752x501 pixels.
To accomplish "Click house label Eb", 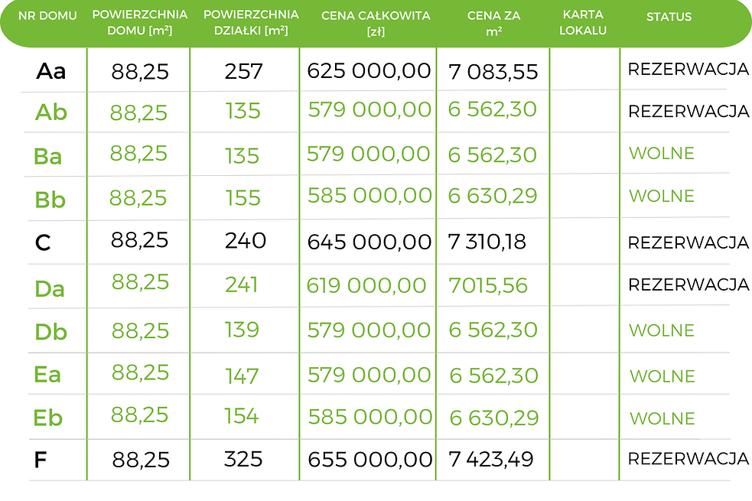I will 48,418.
